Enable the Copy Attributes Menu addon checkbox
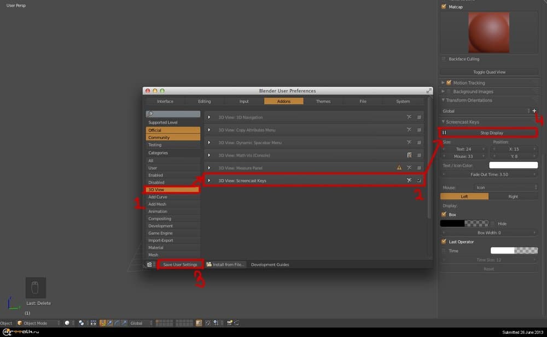547x337 pixels. (419, 130)
